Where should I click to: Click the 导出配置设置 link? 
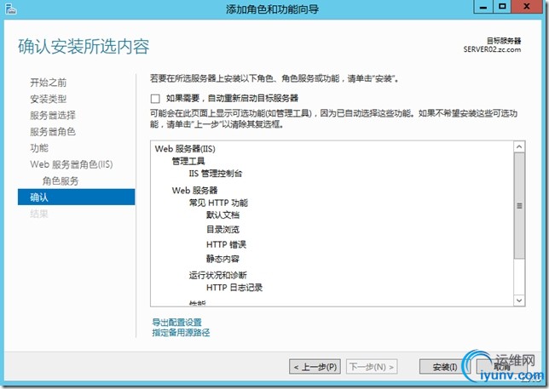coord(176,322)
